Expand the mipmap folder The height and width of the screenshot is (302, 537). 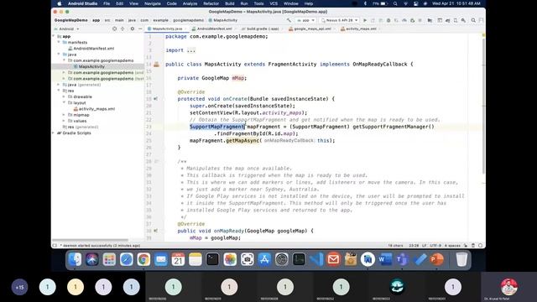(x=64, y=115)
